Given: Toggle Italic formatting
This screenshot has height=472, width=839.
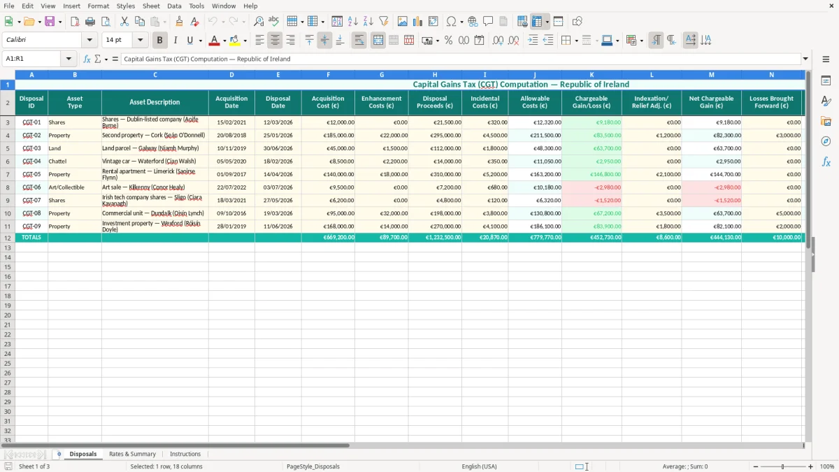Looking at the screenshot, I should [175, 41].
